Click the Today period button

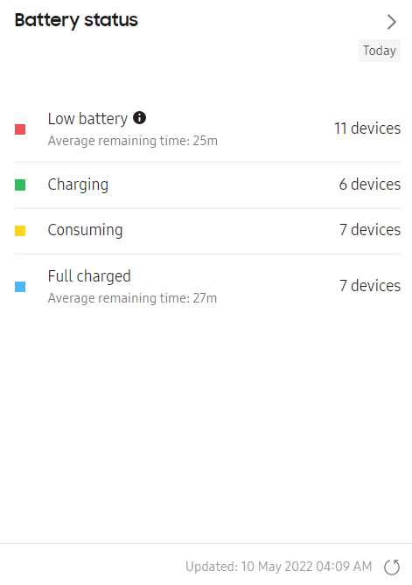(x=380, y=51)
